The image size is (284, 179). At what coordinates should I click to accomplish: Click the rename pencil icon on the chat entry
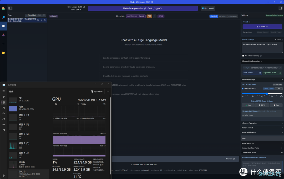(x=42, y=20)
